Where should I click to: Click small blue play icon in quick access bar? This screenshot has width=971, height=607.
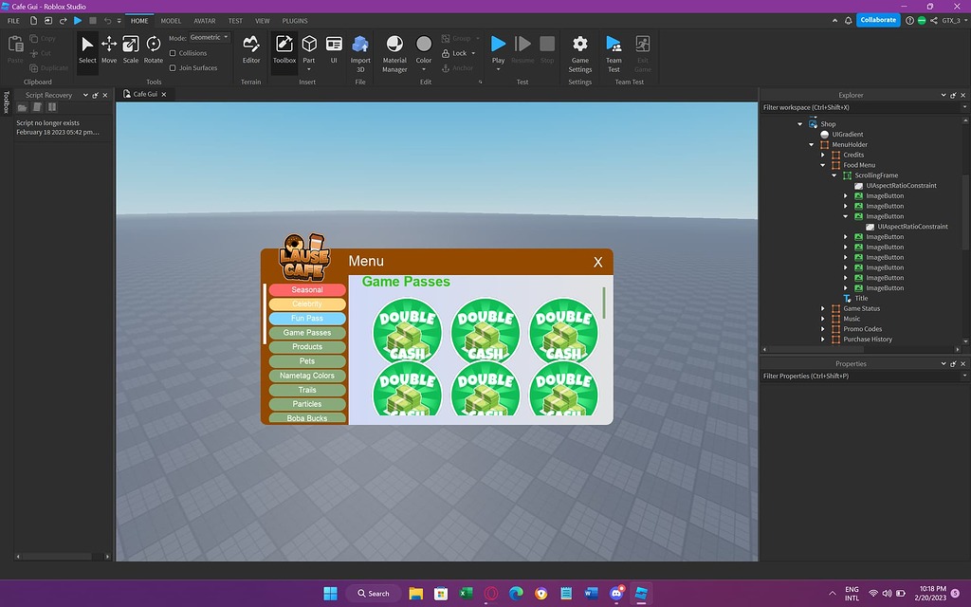point(78,21)
